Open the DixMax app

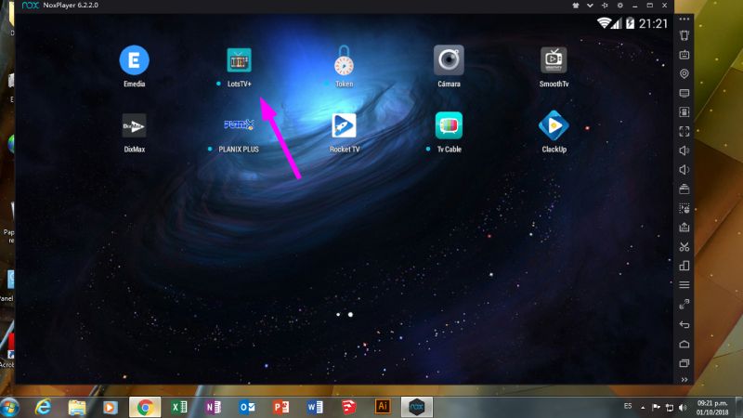click(135, 125)
